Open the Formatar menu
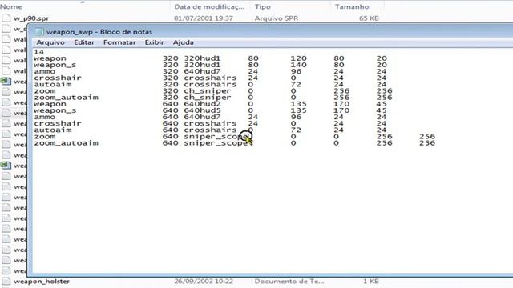Image resolution: width=513 pixels, height=288 pixels. coord(119,42)
